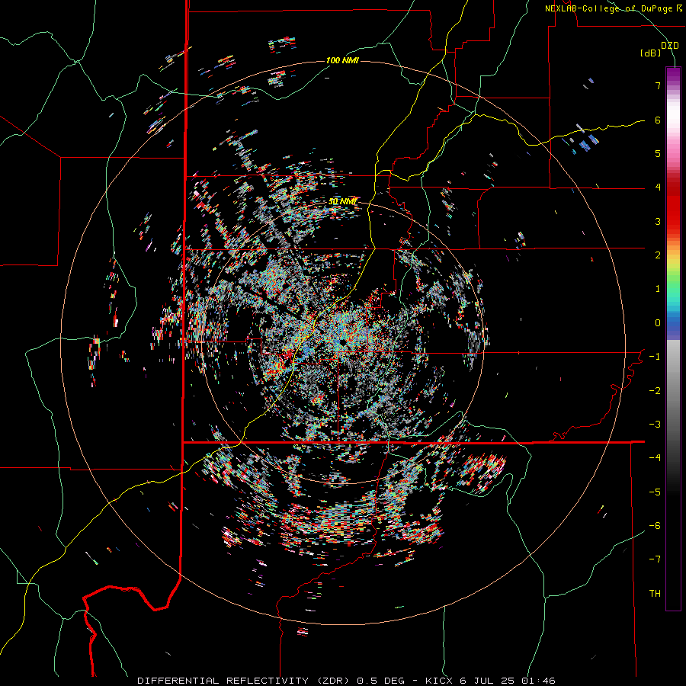Click the black radar site dot at center

[x=342, y=341]
